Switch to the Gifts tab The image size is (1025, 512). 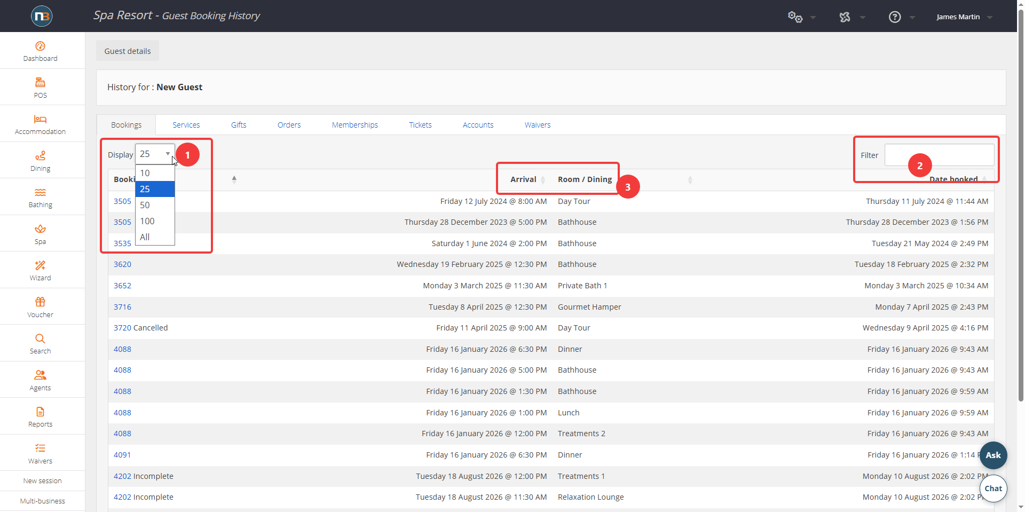point(239,125)
